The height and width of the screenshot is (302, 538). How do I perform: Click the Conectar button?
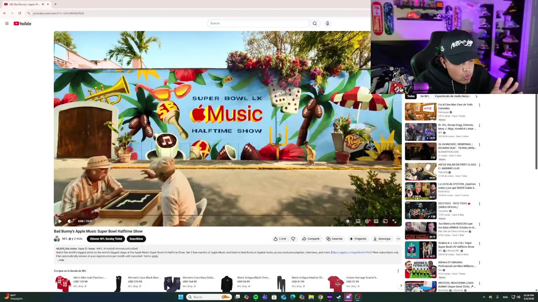pyautogui.click(x=335, y=239)
